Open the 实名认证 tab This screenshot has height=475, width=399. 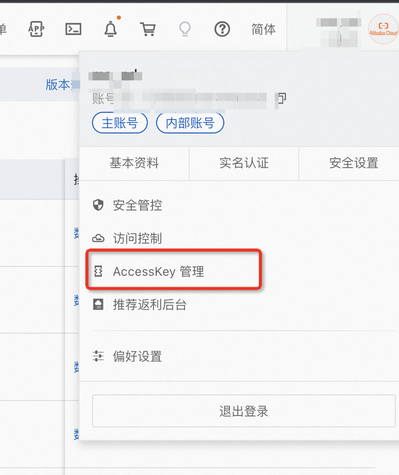244,163
